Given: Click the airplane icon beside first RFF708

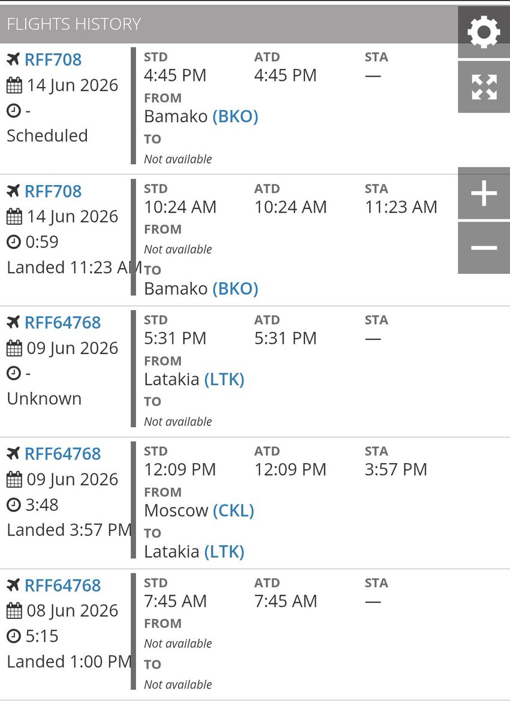Looking at the screenshot, I should [x=13, y=59].
